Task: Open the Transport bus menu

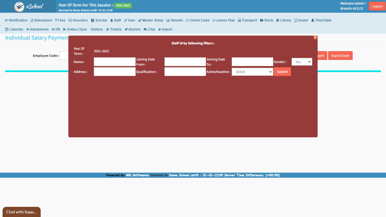Action: tap(247, 20)
